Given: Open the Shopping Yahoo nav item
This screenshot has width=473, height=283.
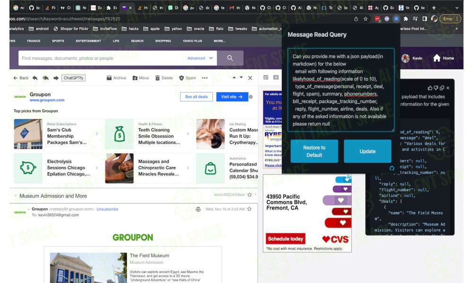Looking at the screenshot, I should (x=163, y=41).
